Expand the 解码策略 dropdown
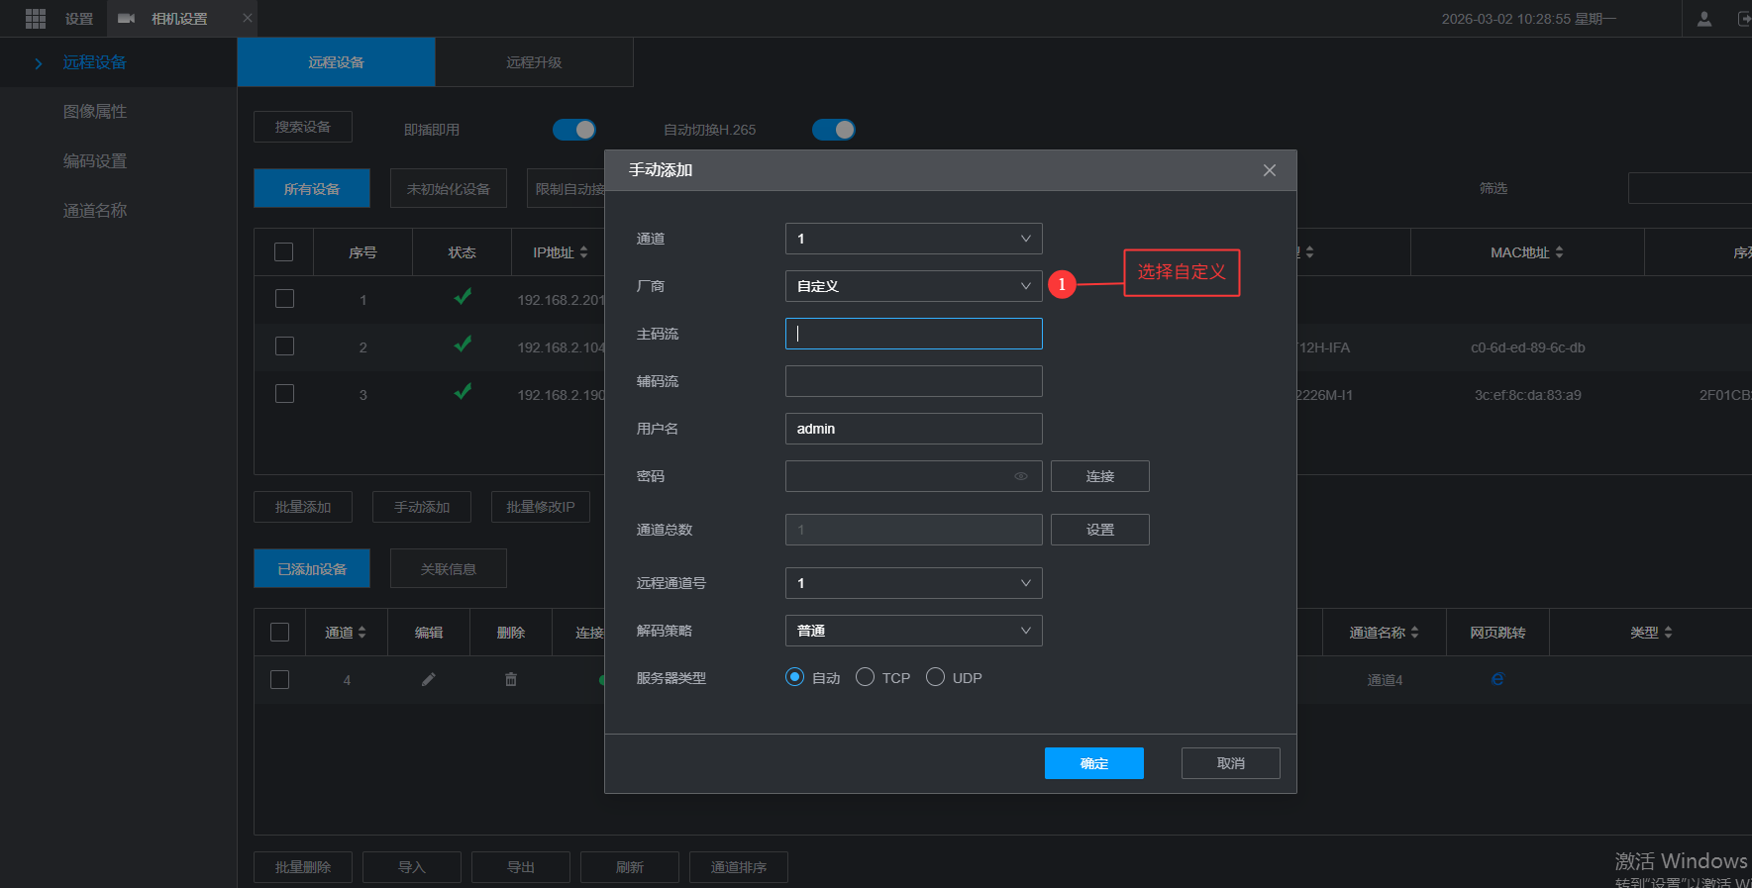The height and width of the screenshot is (888, 1752). point(913,631)
